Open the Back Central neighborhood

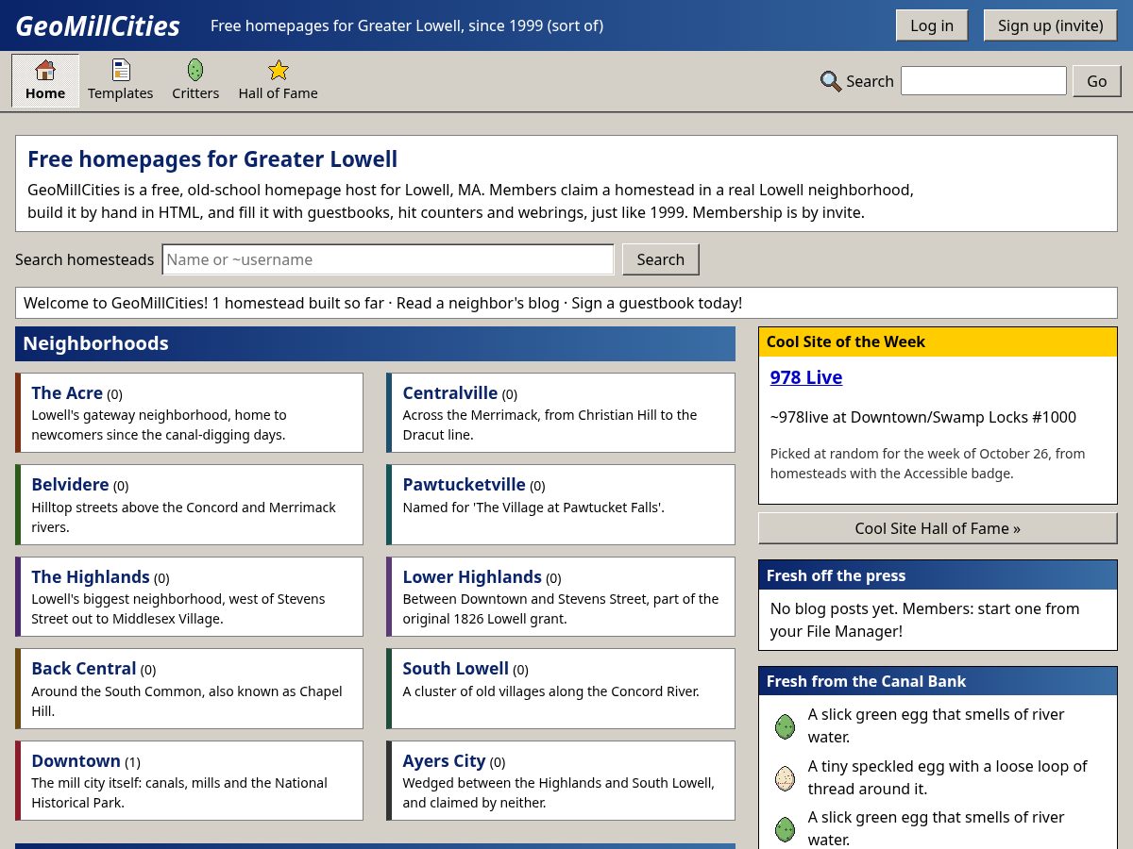[84, 669]
